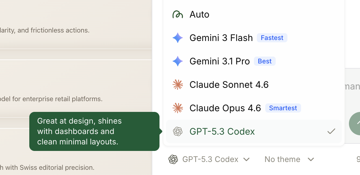
Task: Select Gemini 3.1 Pro model option
Action: click(219, 61)
